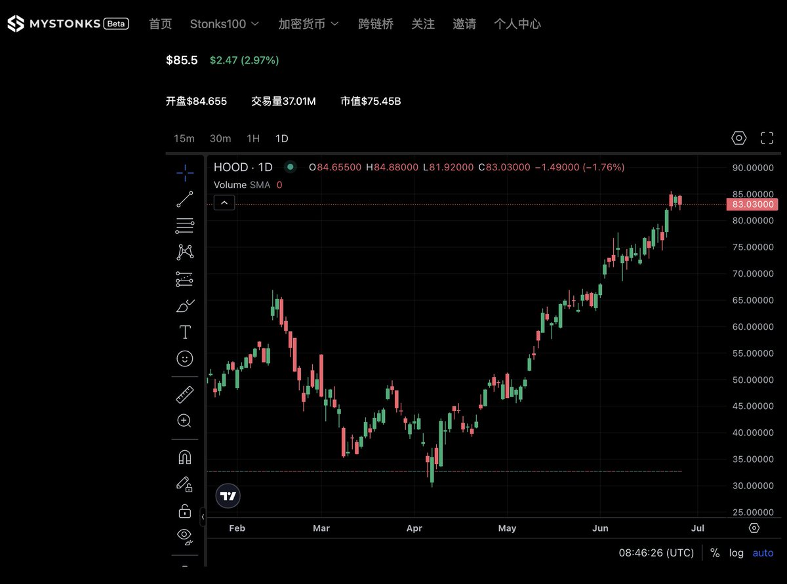The image size is (787, 584).
Task: Select the Text annotation tool
Action: click(185, 332)
